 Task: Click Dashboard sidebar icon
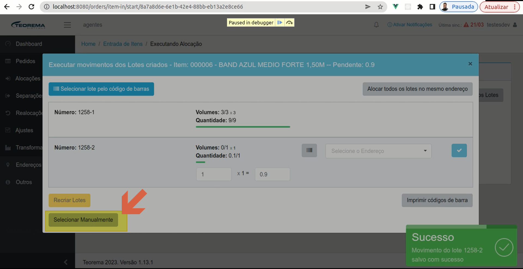click(x=8, y=44)
